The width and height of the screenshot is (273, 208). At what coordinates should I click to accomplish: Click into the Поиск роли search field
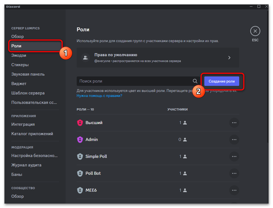coord(133,81)
